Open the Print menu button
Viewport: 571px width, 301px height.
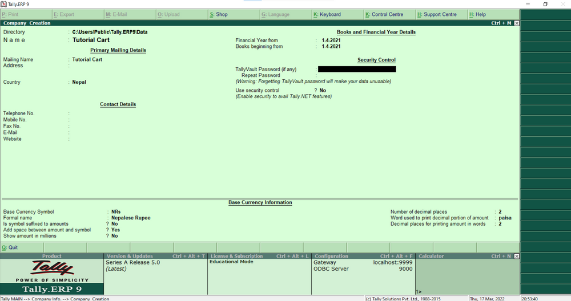pos(26,15)
